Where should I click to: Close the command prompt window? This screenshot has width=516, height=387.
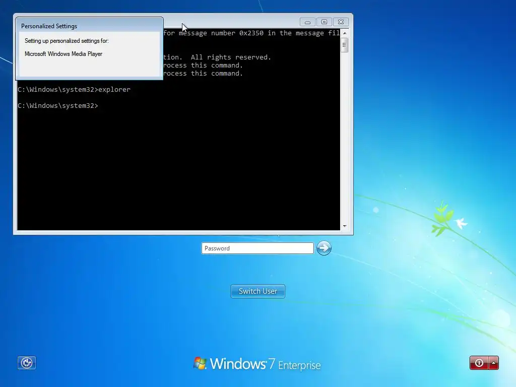tap(341, 22)
